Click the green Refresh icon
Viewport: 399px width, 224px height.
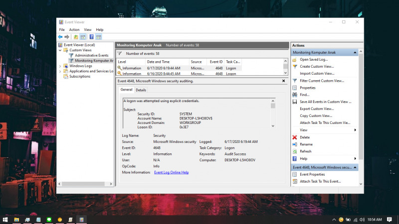pyautogui.click(x=295, y=151)
